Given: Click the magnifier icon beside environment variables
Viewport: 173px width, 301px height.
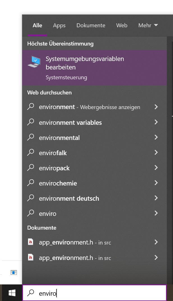Looking at the screenshot, I should (x=31, y=122).
